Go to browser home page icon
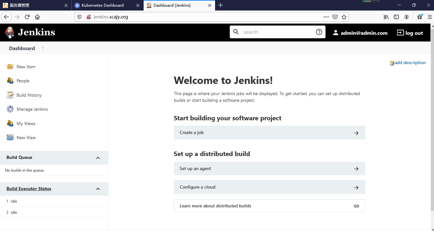 point(37,17)
